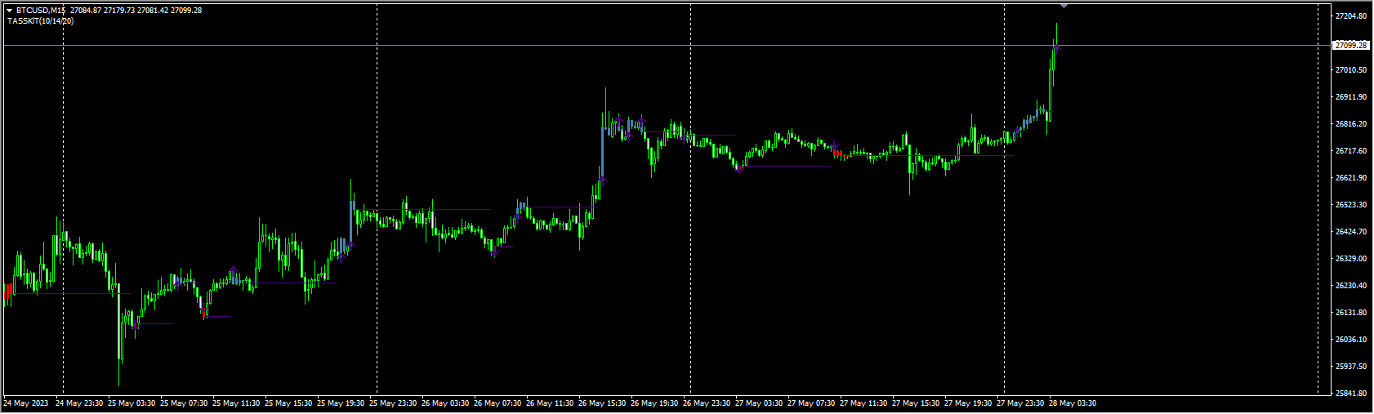Click the 28 May 03:30 time label
Screen dimensions: 1374x414
click(x=1073, y=403)
